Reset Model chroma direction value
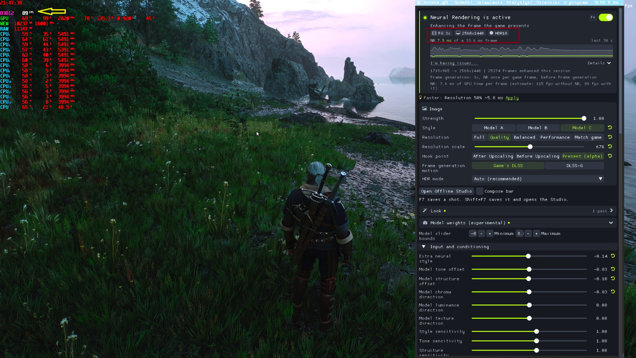This screenshot has height=358, width=636. pyautogui.click(x=613, y=292)
